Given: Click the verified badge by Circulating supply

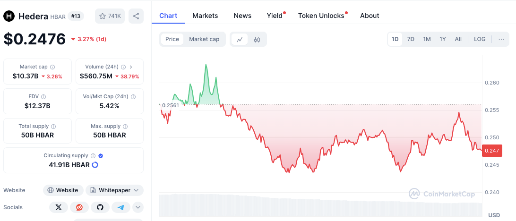Looking at the screenshot, I should point(101,155).
